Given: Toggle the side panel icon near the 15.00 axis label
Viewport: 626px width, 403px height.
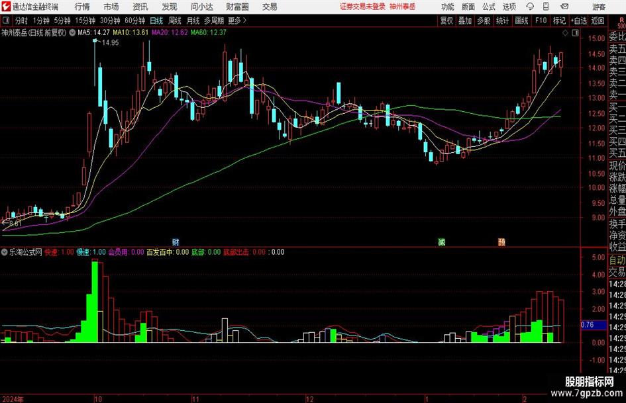Looking at the screenshot, I should pyautogui.click(x=575, y=33).
